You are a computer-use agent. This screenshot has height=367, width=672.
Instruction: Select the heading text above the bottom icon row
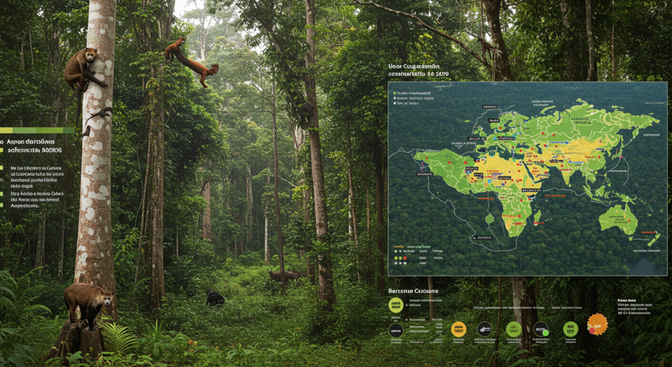point(413,290)
